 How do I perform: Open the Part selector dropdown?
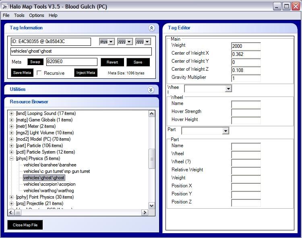tap(225, 131)
